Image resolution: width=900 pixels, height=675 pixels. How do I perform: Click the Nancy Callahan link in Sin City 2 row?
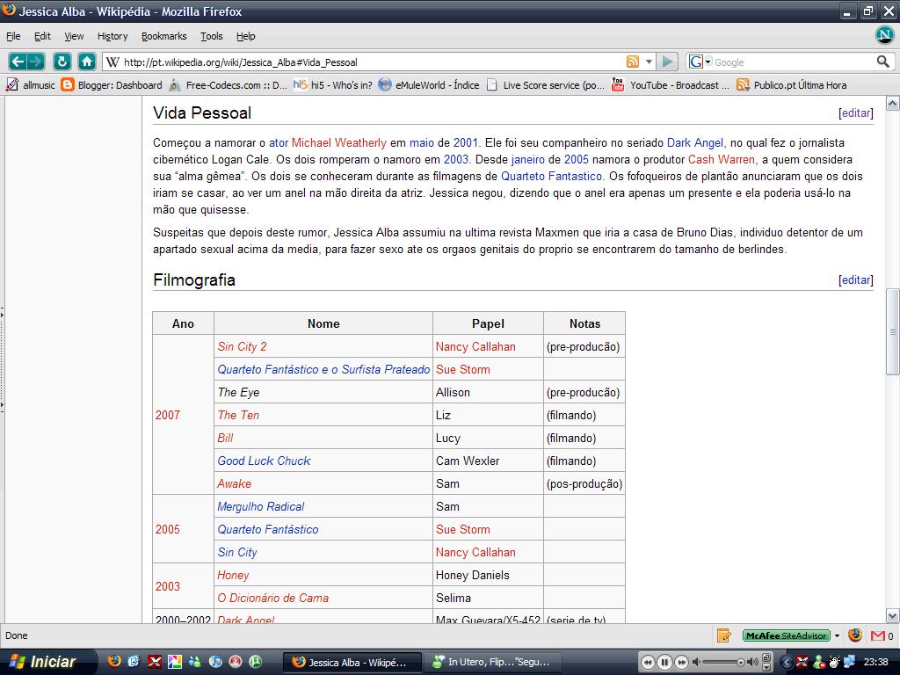pos(475,346)
